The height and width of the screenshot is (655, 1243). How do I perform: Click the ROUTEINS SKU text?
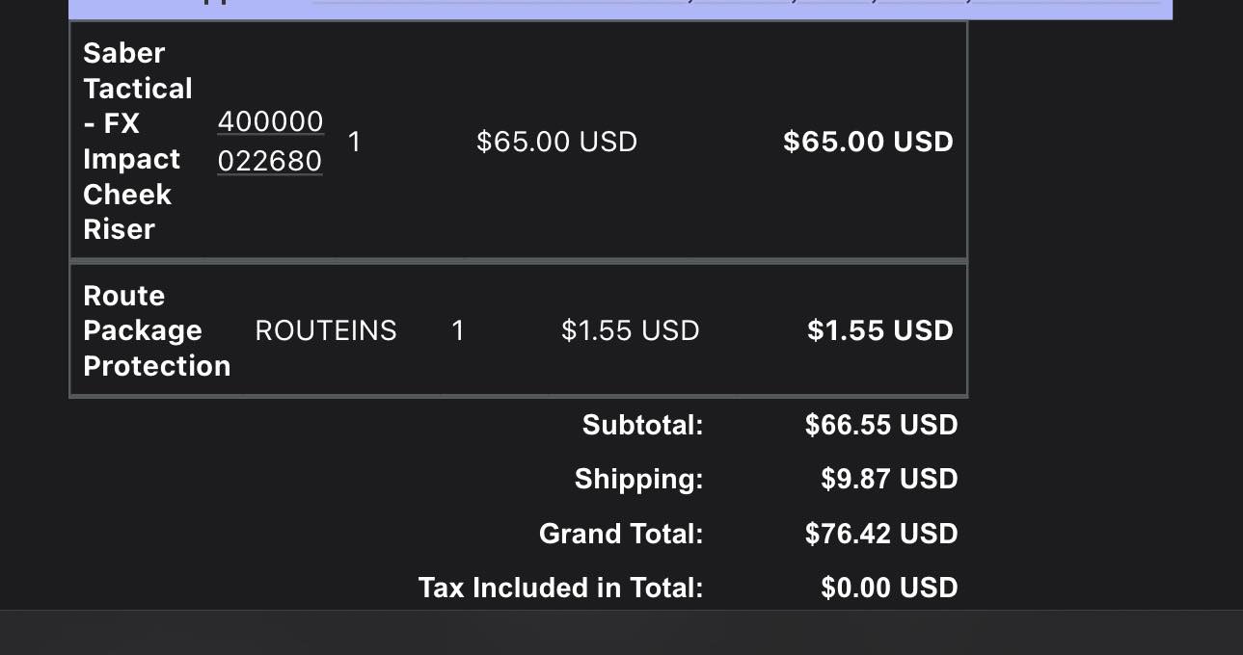[x=326, y=330]
